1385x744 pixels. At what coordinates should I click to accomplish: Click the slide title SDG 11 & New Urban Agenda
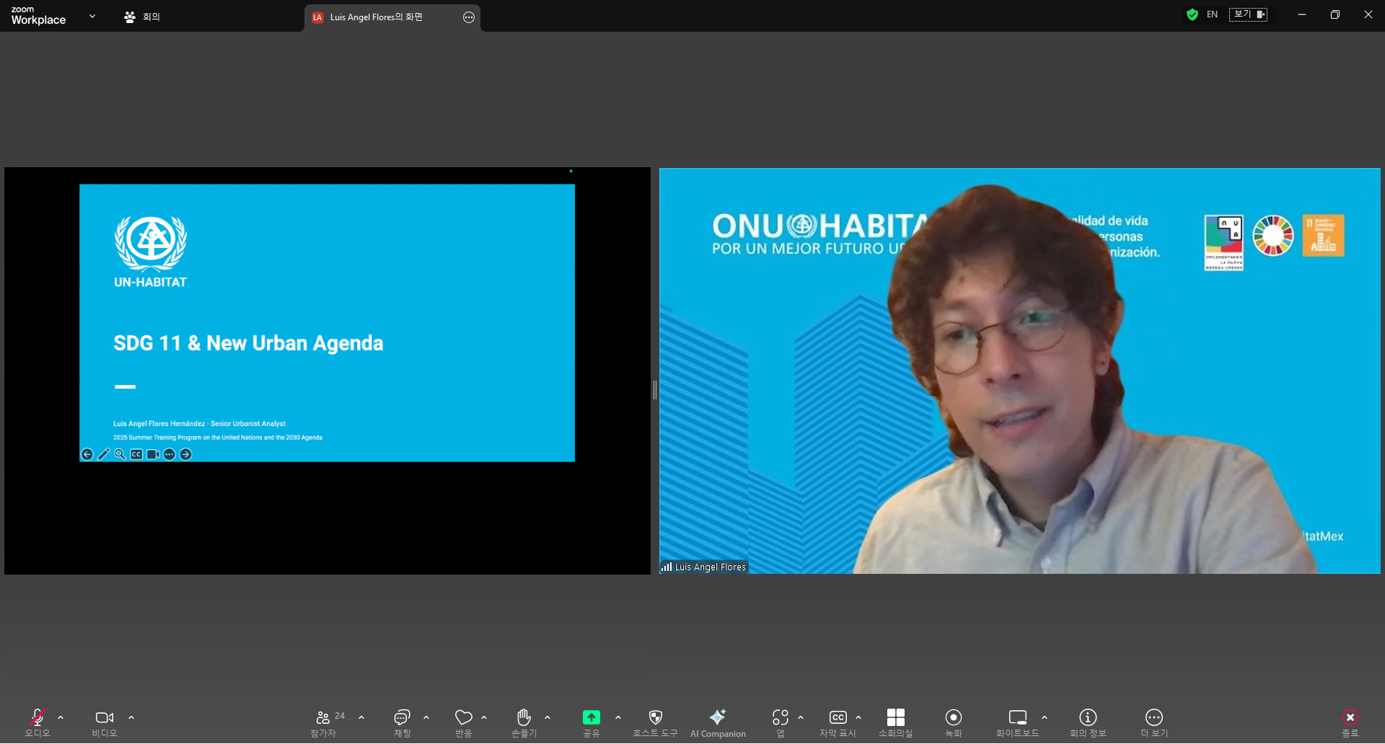click(x=248, y=343)
